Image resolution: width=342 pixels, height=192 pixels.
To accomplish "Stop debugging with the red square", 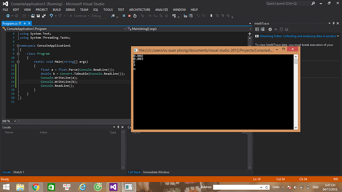I will (x=129, y=16).
